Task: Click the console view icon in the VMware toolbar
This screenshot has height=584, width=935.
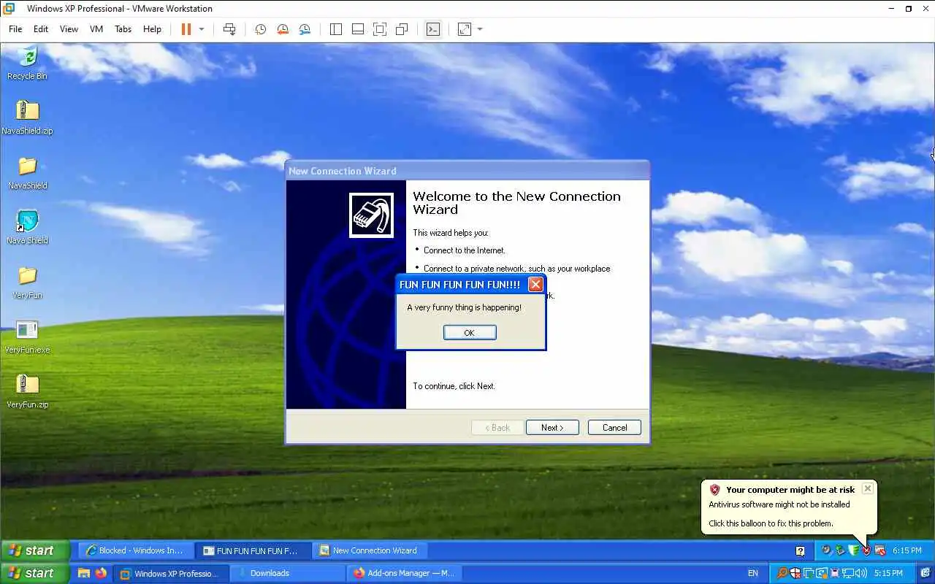Action: click(433, 29)
